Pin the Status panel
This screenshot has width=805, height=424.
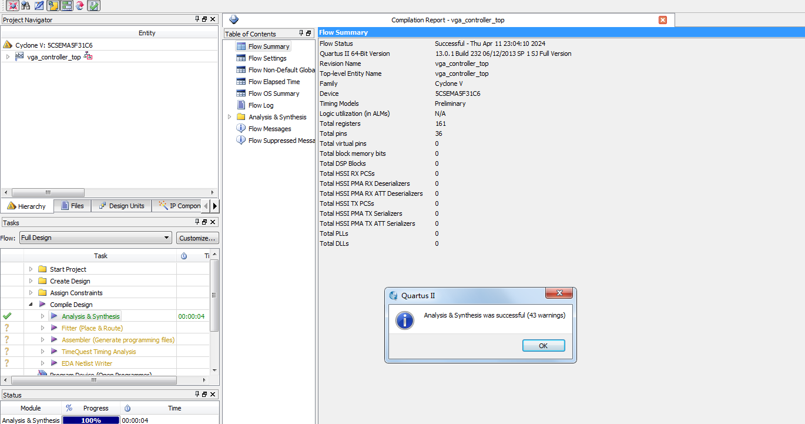(197, 395)
